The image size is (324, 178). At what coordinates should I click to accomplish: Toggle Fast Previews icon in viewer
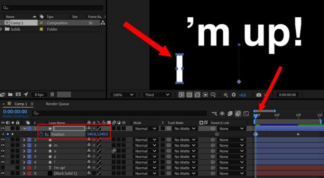[181, 95]
